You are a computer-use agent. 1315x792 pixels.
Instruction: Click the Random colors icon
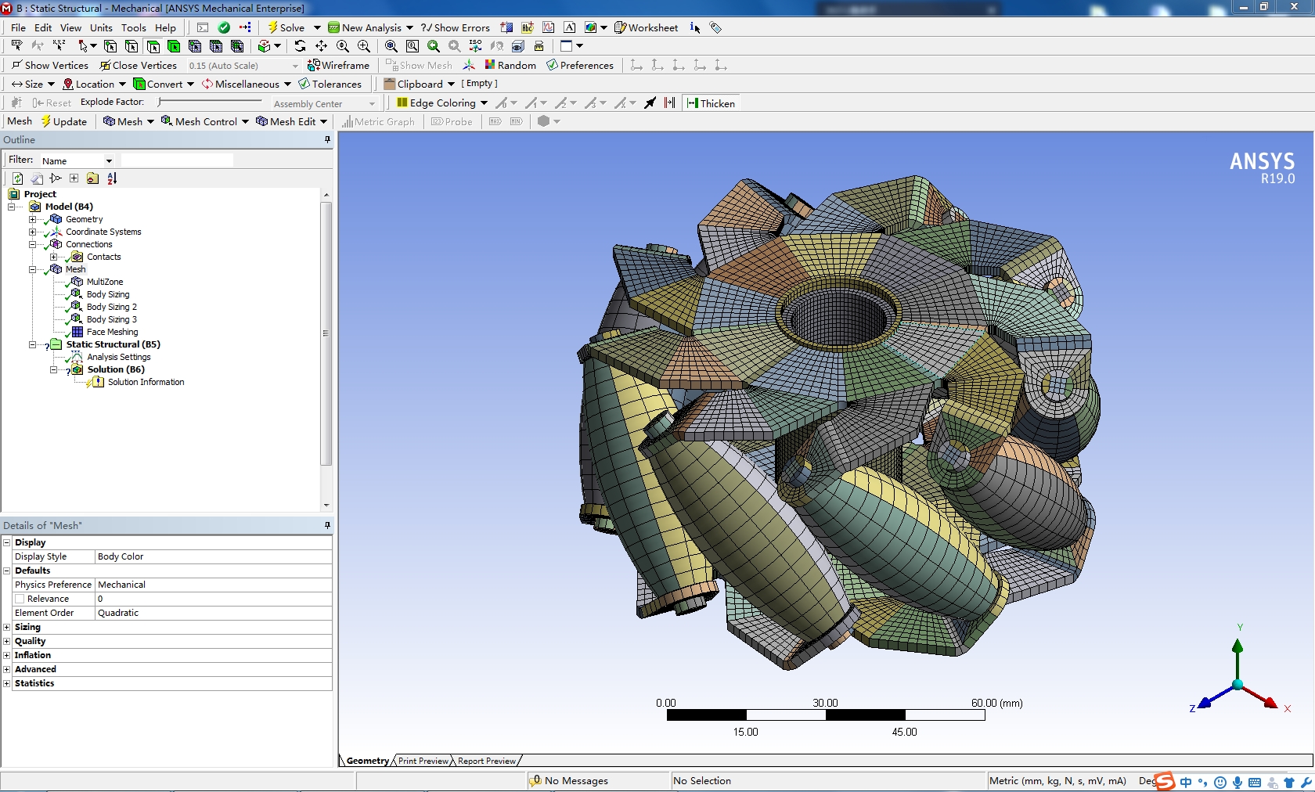point(490,65)
